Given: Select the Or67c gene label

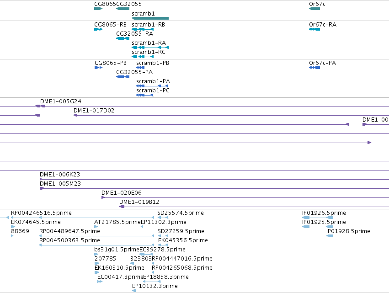Looking at the screenshot, I should click(317, 4).
